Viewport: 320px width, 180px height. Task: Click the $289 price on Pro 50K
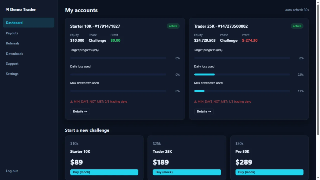tap(244, 162)
